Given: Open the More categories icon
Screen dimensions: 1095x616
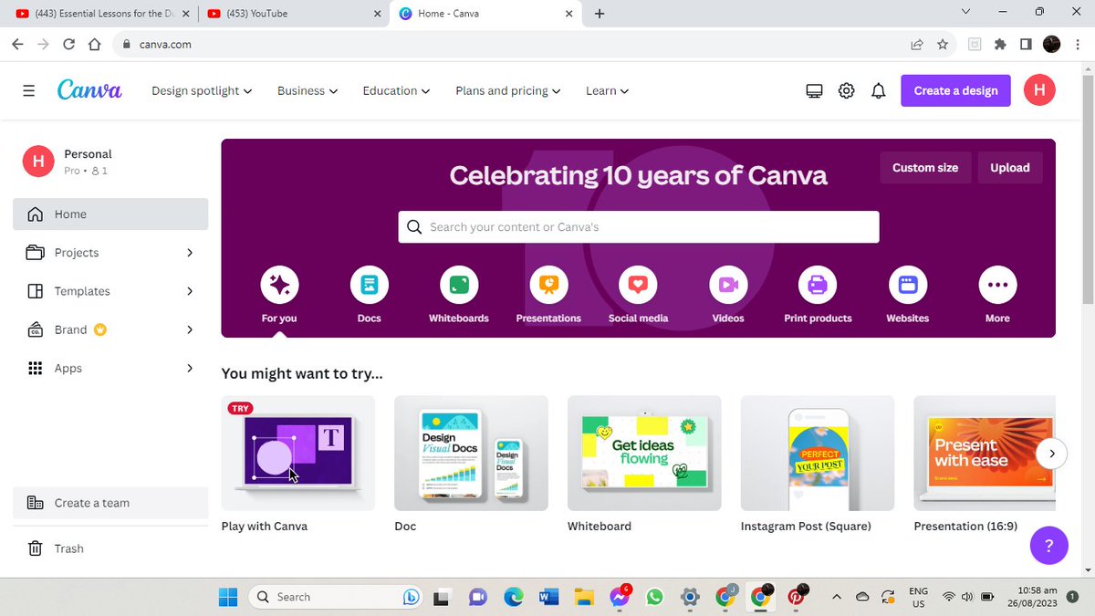Looking at the screenshot, I should 997,285.
